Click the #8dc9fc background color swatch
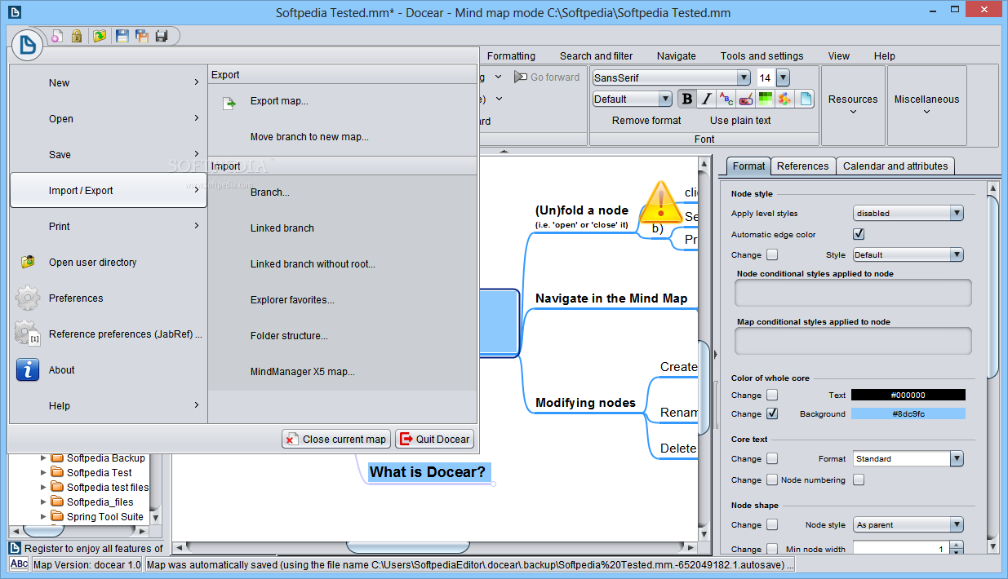The height and width of the screenshot is (579, 1008). 908,413
